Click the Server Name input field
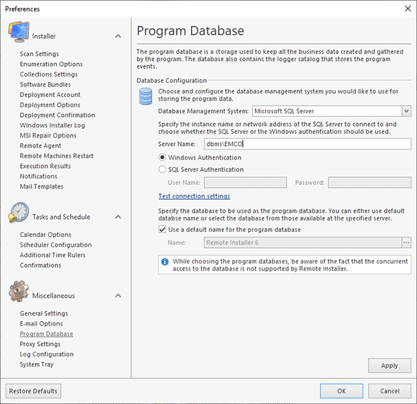The image size is (417, 404). 307,144
